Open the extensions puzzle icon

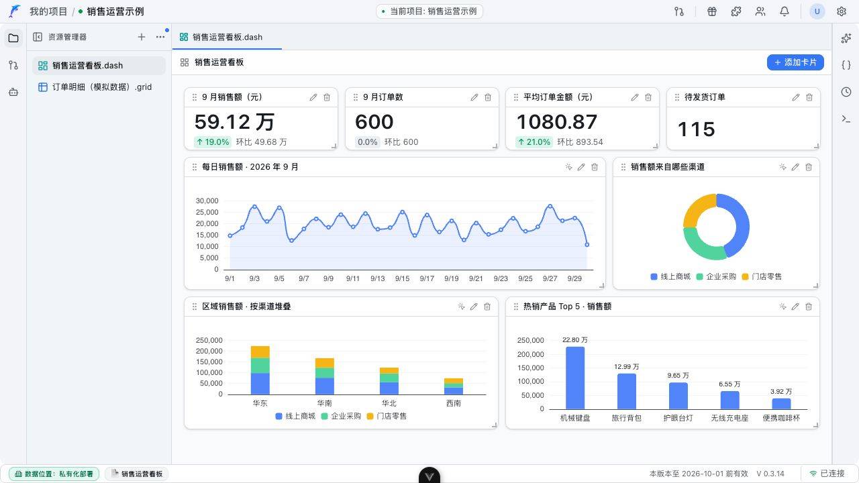(736, 11)
